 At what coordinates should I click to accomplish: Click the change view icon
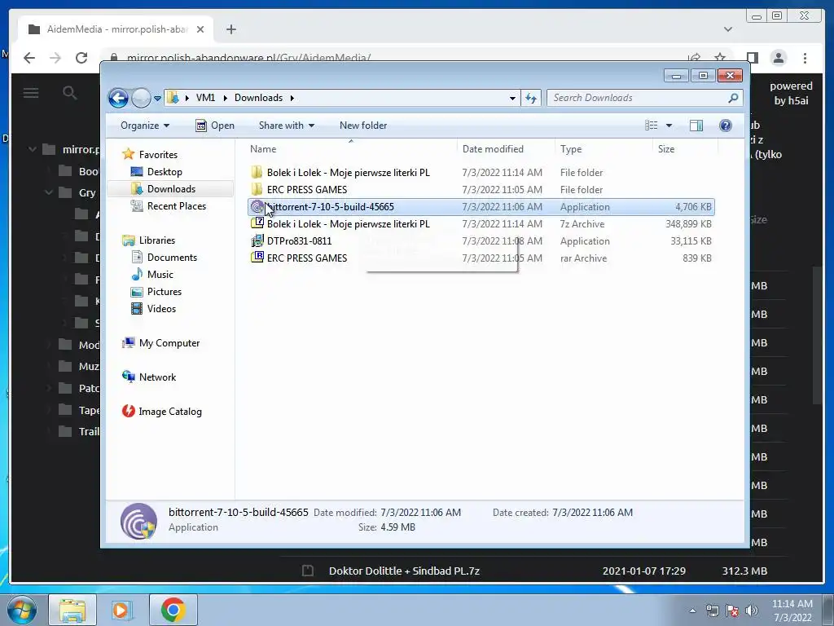coord(651,126)
